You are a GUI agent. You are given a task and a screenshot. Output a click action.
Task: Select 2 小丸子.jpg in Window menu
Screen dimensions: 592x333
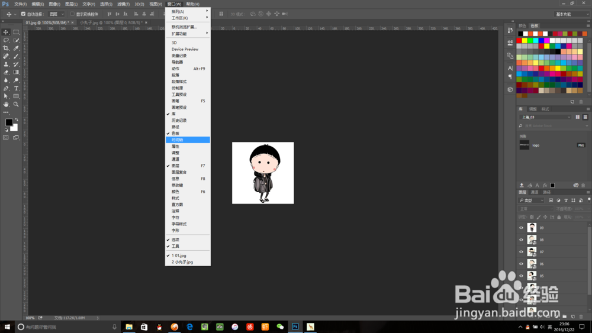(188, 262)
